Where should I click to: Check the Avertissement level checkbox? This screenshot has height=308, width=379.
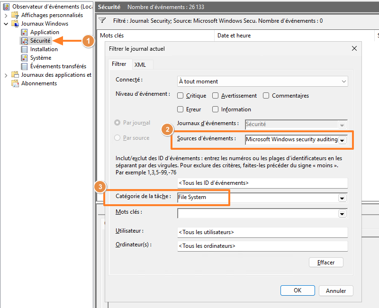(215, 96)
